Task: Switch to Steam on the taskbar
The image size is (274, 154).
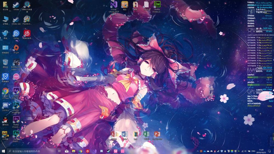Action: click(x=109, y=151)
